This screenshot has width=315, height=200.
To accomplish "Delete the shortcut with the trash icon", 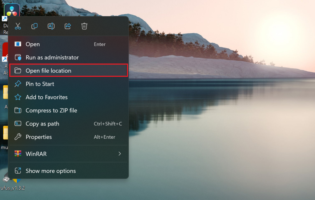I will pyautogui.click(x=84, y=26).
